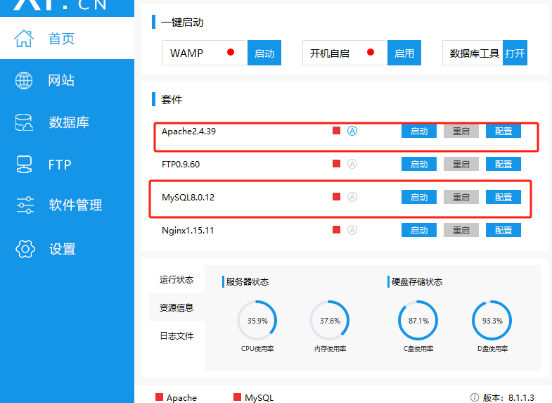Click the D盘使用率 93.3% gauge
This screenshot has height=403, width=552.
492,321
